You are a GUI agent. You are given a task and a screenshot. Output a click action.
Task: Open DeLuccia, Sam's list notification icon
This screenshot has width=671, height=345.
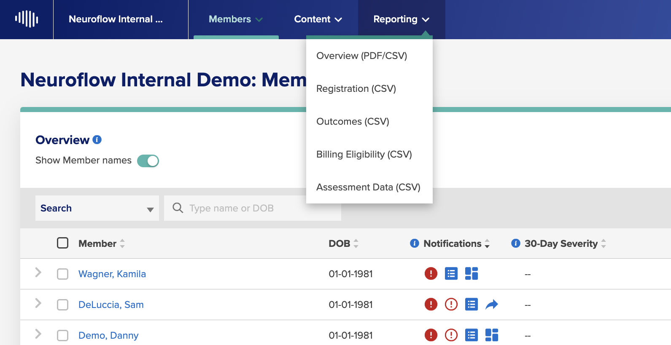click(471, 304)
